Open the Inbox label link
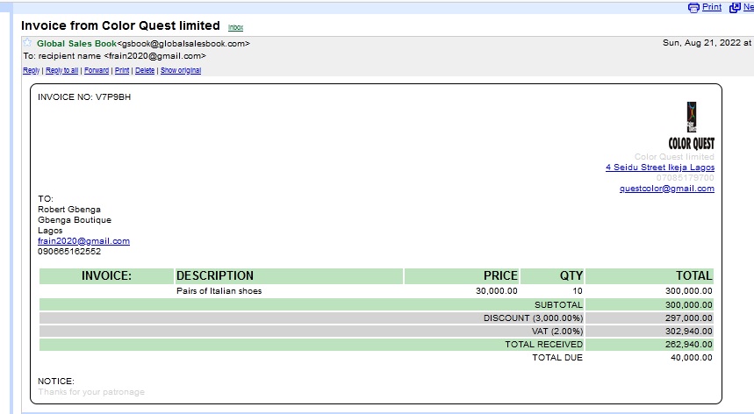Image resolution: width=754 pixels, height=414 pixels. [x=235, y=28]
